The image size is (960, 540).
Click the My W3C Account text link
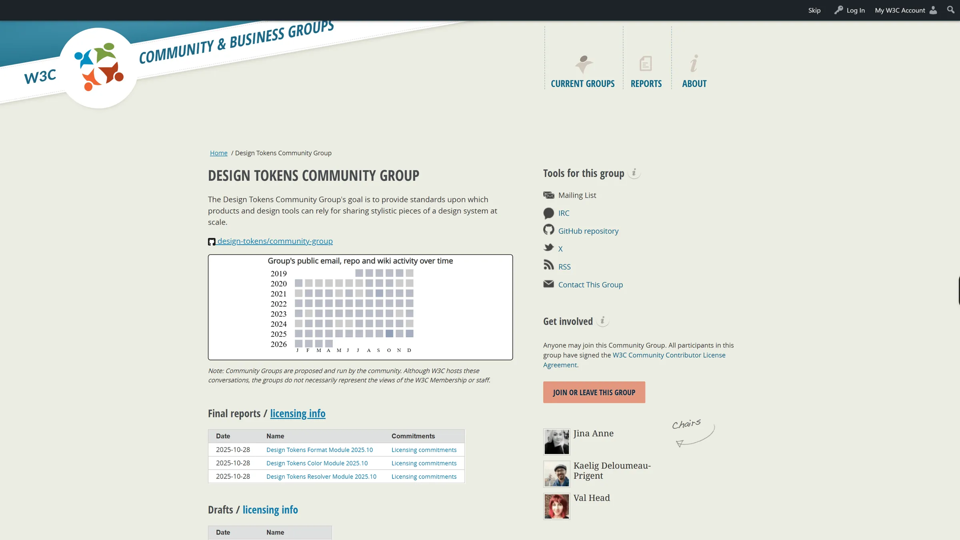click(900, 10)
